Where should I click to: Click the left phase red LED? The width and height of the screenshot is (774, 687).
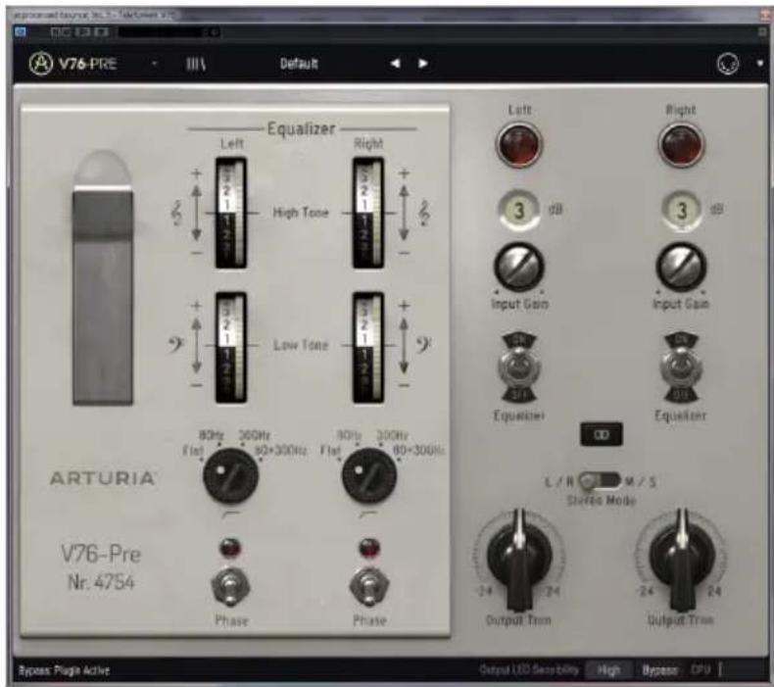[230, 548]
